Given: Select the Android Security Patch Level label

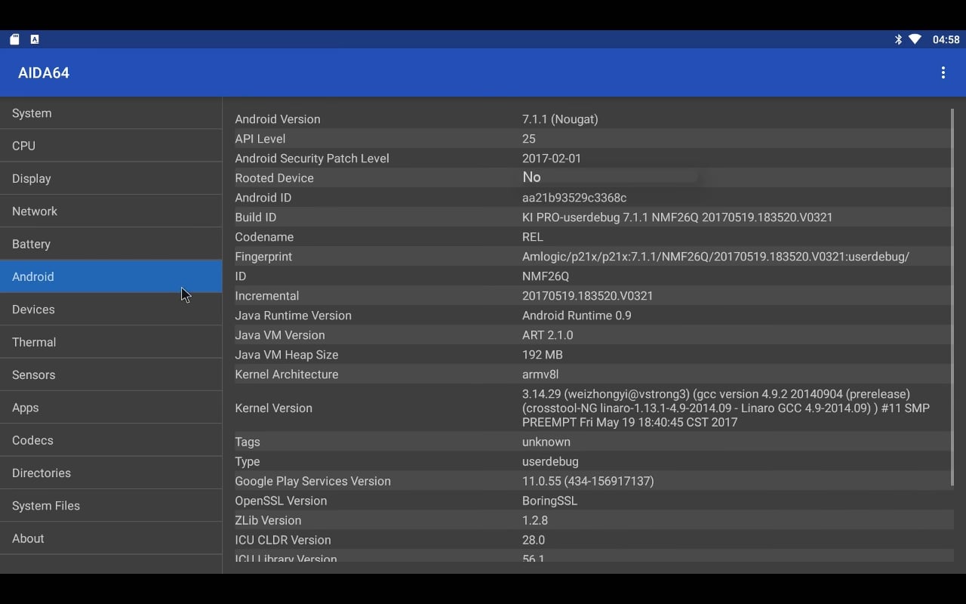Looking at the screenshot, I should point(312,159).
